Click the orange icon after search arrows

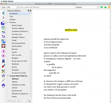click(x=109, y=7)
